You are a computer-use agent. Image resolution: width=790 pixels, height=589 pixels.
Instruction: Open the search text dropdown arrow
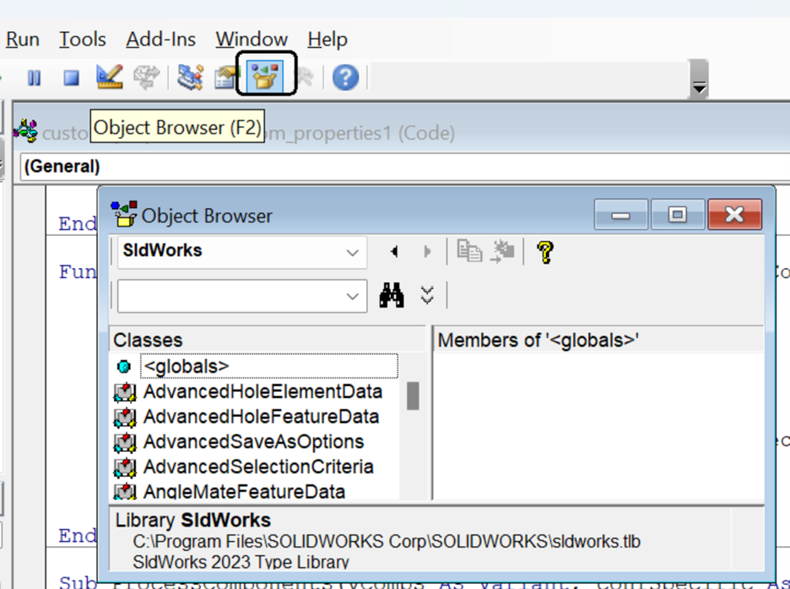tap(352, 296)
